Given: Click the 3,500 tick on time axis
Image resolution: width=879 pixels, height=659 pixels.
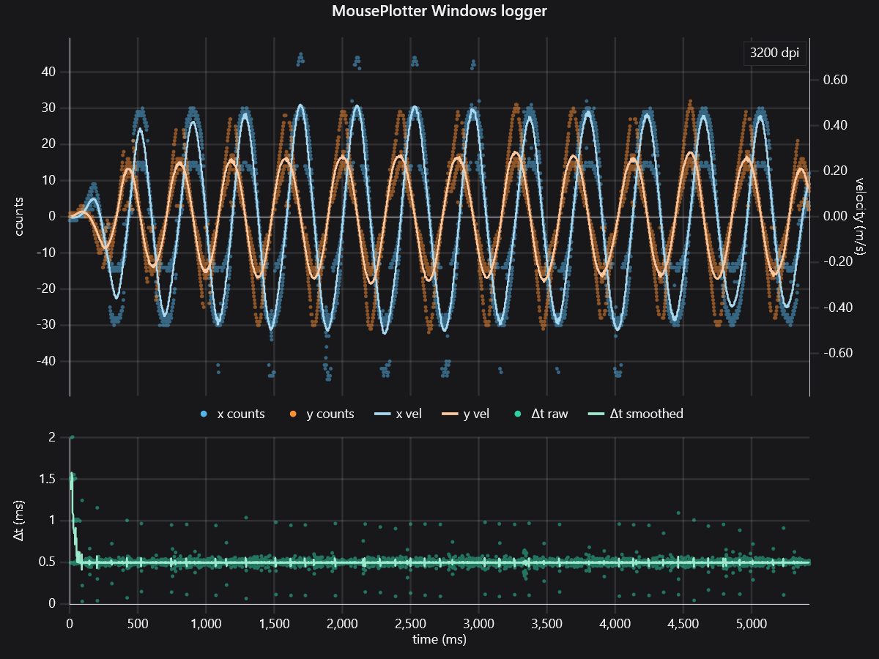Looking at the screenshot, I should [x=546, y=625].
